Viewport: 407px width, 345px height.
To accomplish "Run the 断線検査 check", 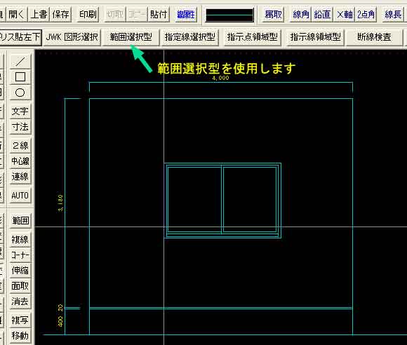I will (374, 37).
